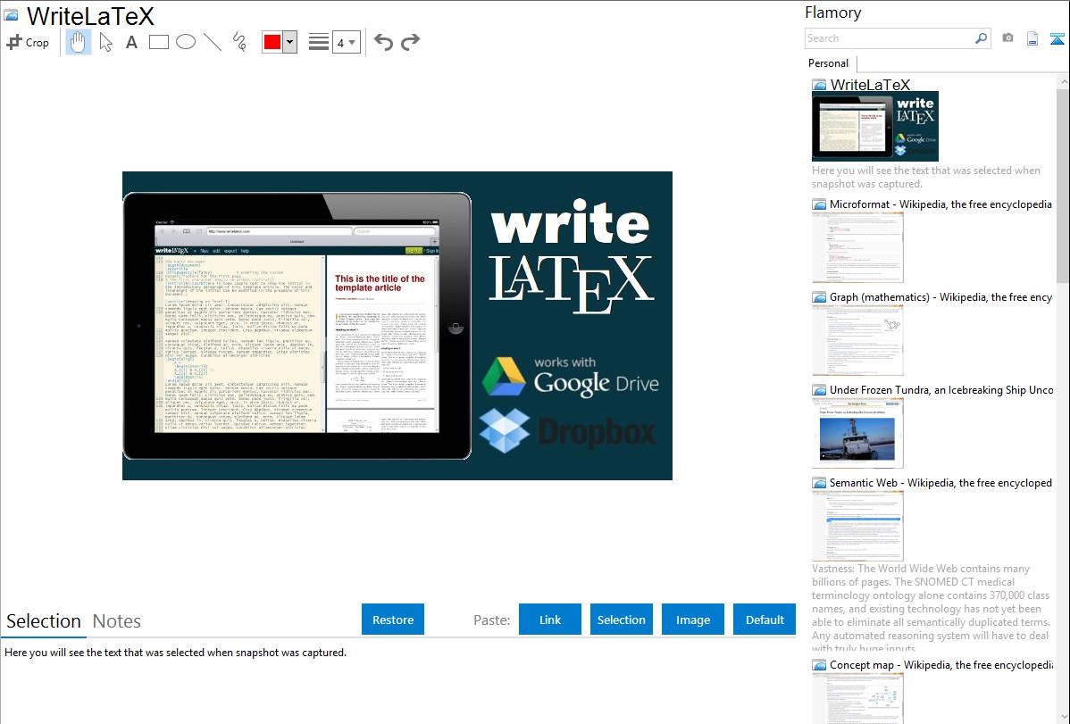The width and height of the screenshot is (1070, 724).
Task: Click the Default paste button
Action: [765, 620]
